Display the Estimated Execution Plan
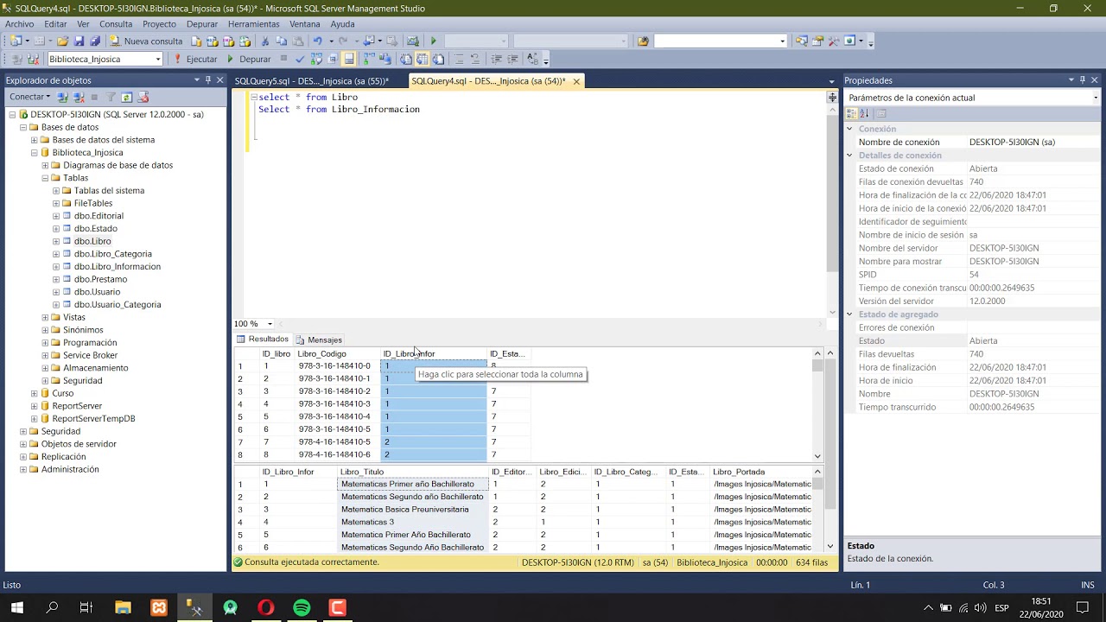This screenshot has height=622, width=1106. [316, 59]
